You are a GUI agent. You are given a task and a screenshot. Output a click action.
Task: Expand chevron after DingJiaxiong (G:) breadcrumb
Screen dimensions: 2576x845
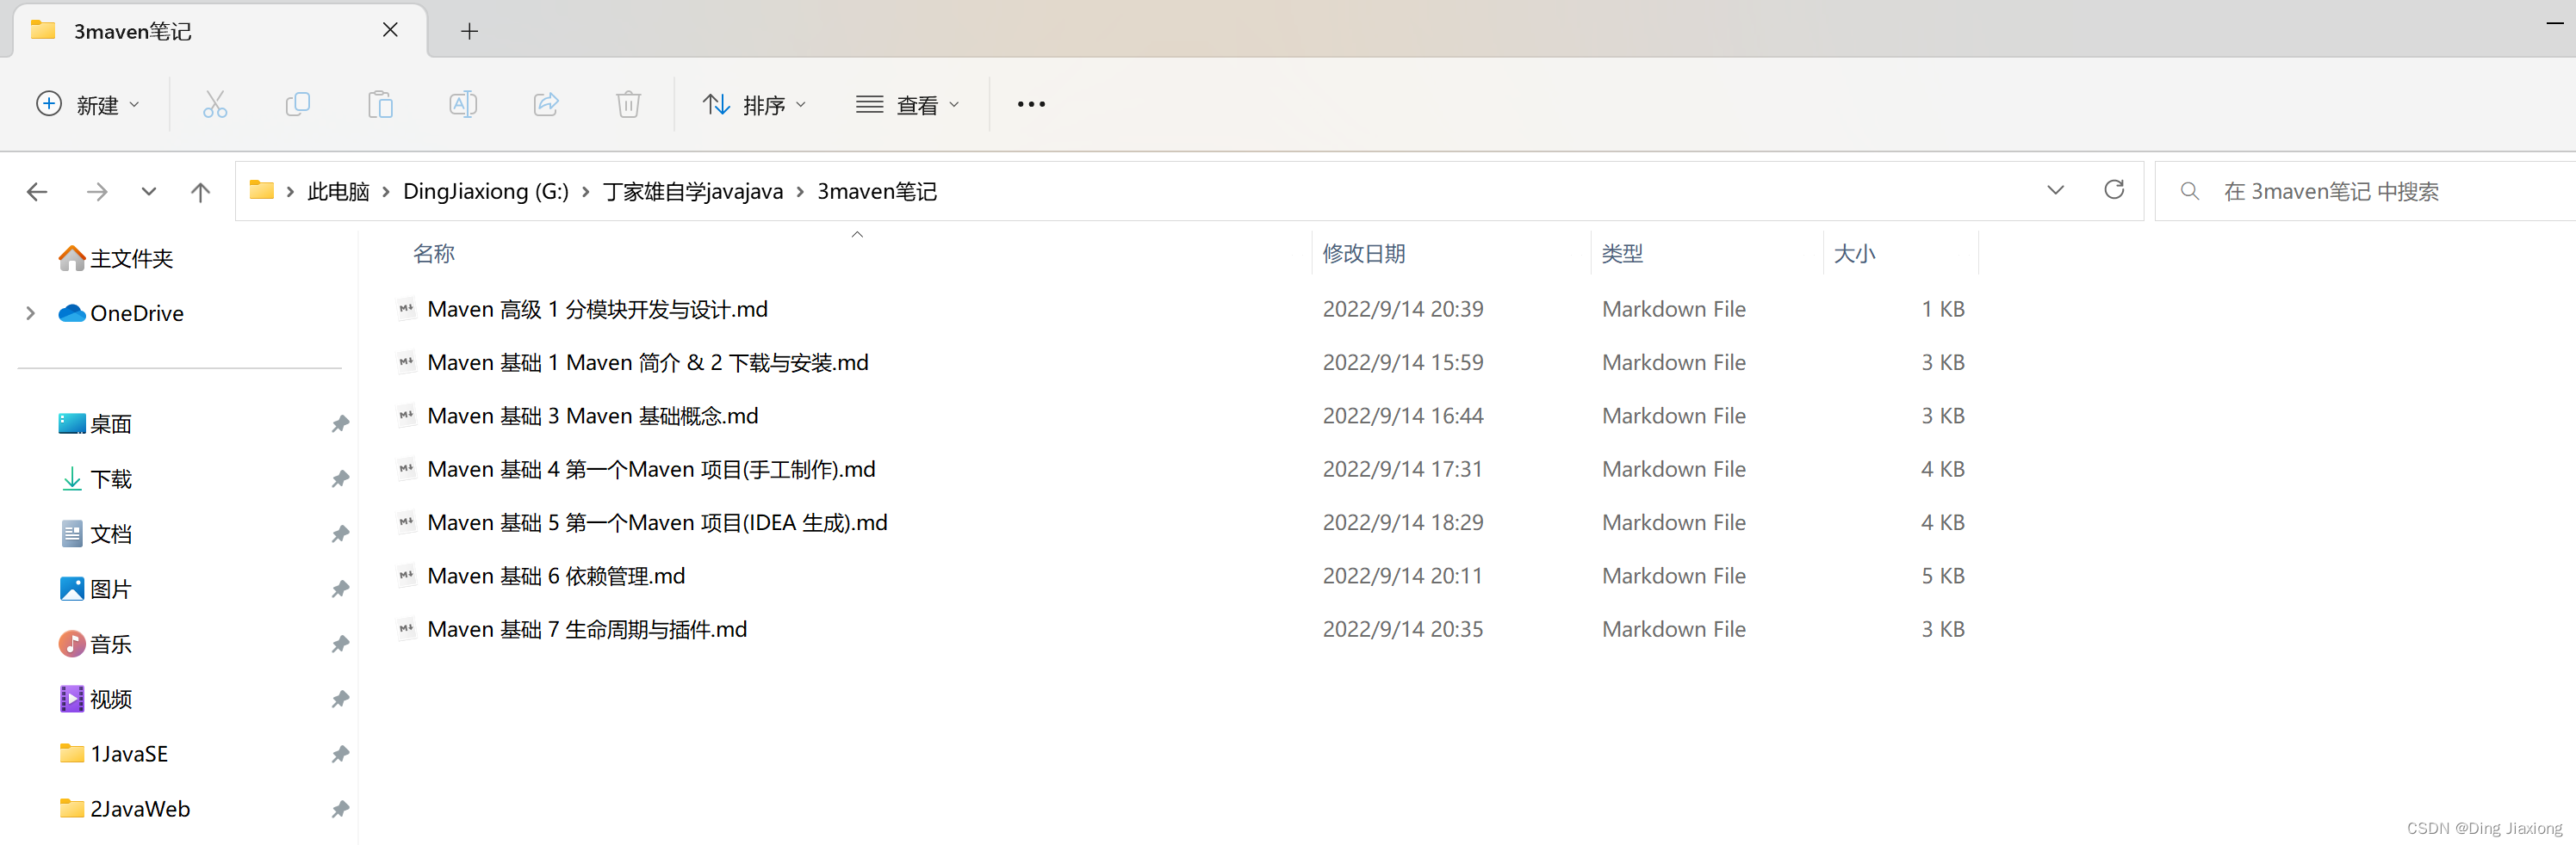(585, 192)
